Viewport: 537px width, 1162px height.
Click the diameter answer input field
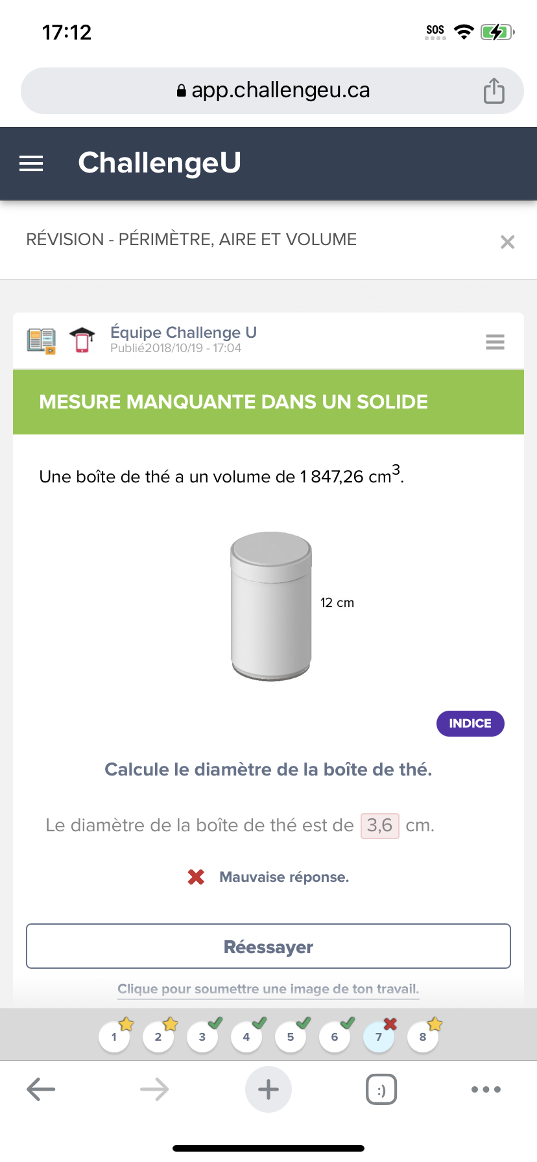click(379, 825)
